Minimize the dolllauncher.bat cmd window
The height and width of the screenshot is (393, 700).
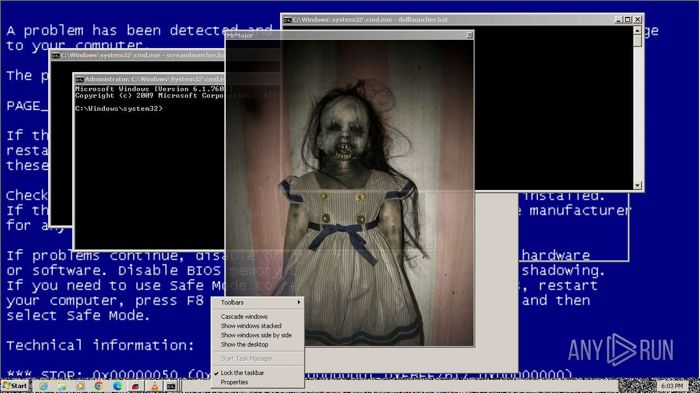pyautogui.click(x=619, y=20)
